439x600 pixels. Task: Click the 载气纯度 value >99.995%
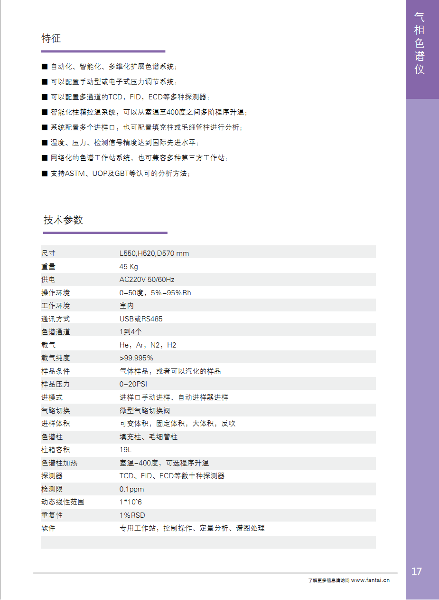point(136,358)
